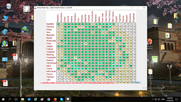Viewport: 181px width, 102px height.
Task: Click the Mystic row Multiflora cell
Action: pyautogui.click(x=131, y=38)
